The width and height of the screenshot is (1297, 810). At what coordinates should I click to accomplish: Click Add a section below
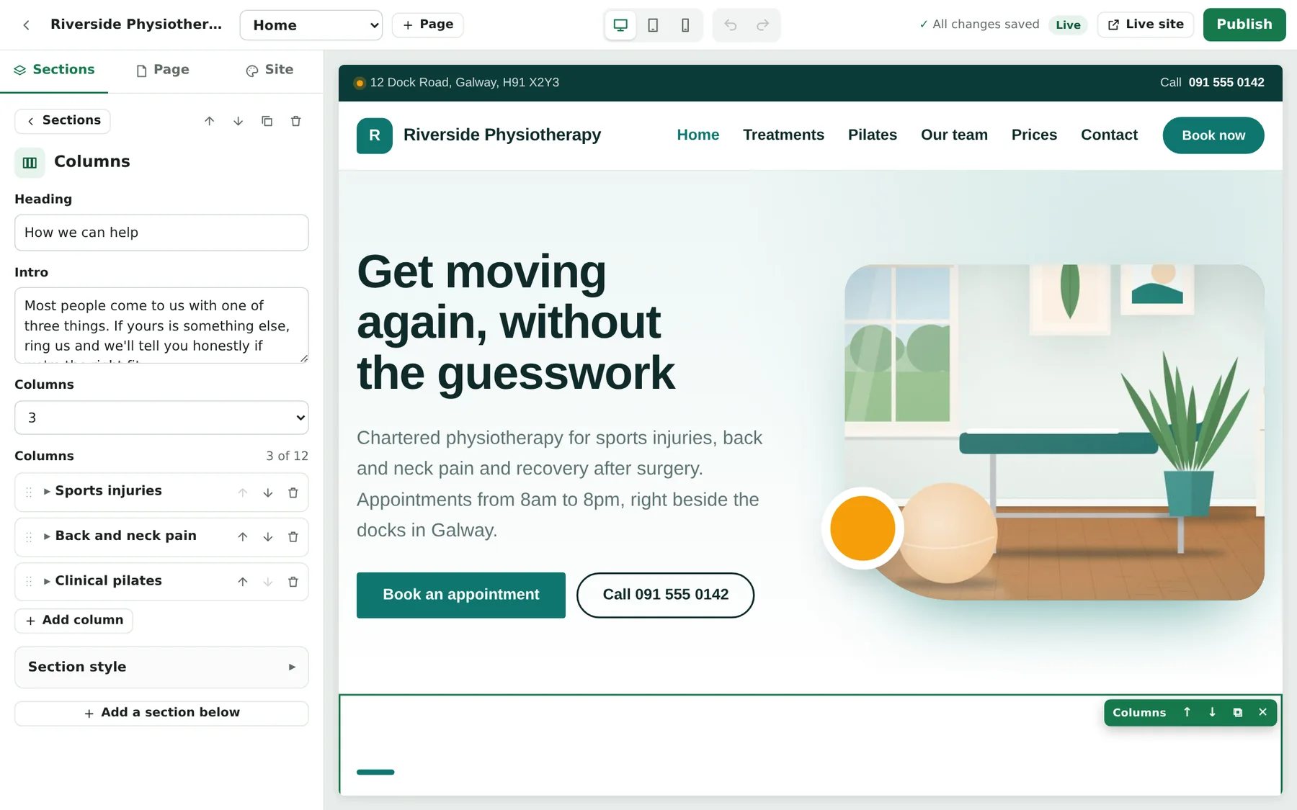(x=161, y=714)
